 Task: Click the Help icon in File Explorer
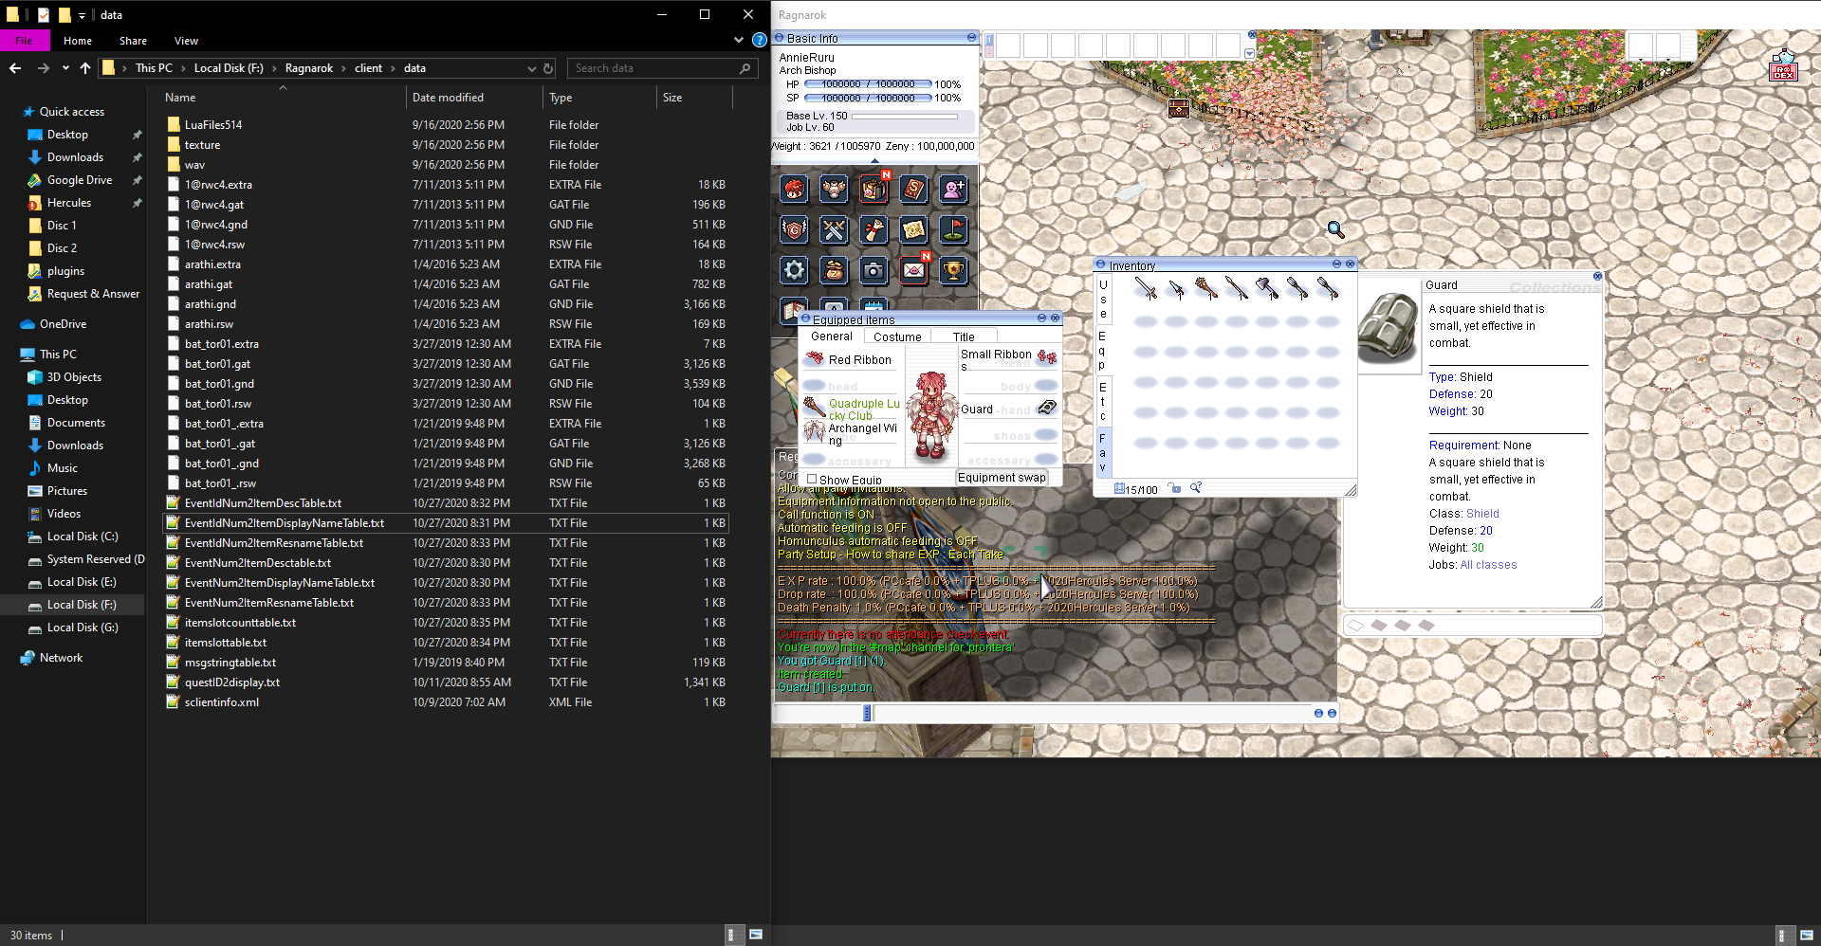click(759, 40)
